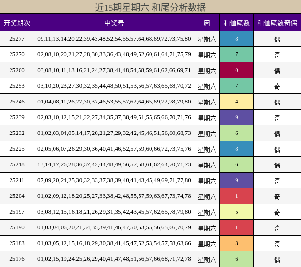Viewport: 301px width, 267px height.
Task: Click period number 25176
Action: click(x=17, y=259)
